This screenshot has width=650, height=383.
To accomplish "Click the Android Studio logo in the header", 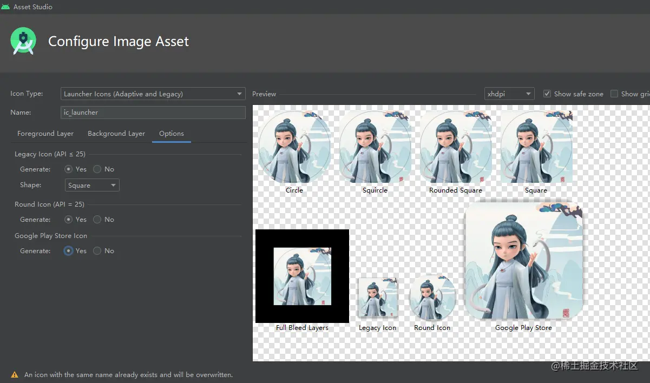I will pyautogui.click(x=23, y=41).
